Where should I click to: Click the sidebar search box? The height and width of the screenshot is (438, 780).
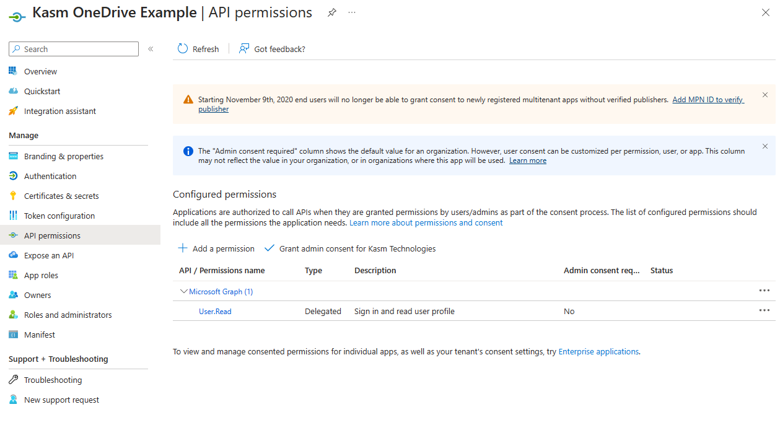click(73, 48)
